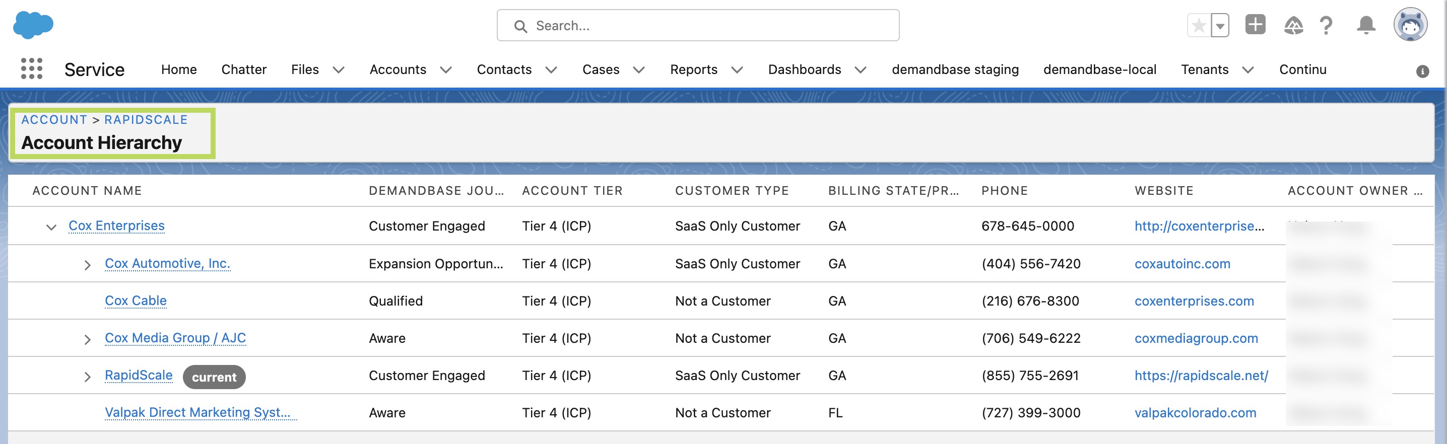The height and width of the screenshot is (444, 1447).
Task: Click the favorites star icon
Action: pyautogui.click(x=1198, y=26)
